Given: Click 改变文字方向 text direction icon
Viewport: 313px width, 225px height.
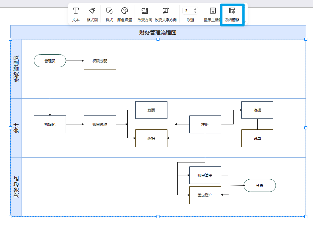Looking at the screenshot, I should coord(166,14).
